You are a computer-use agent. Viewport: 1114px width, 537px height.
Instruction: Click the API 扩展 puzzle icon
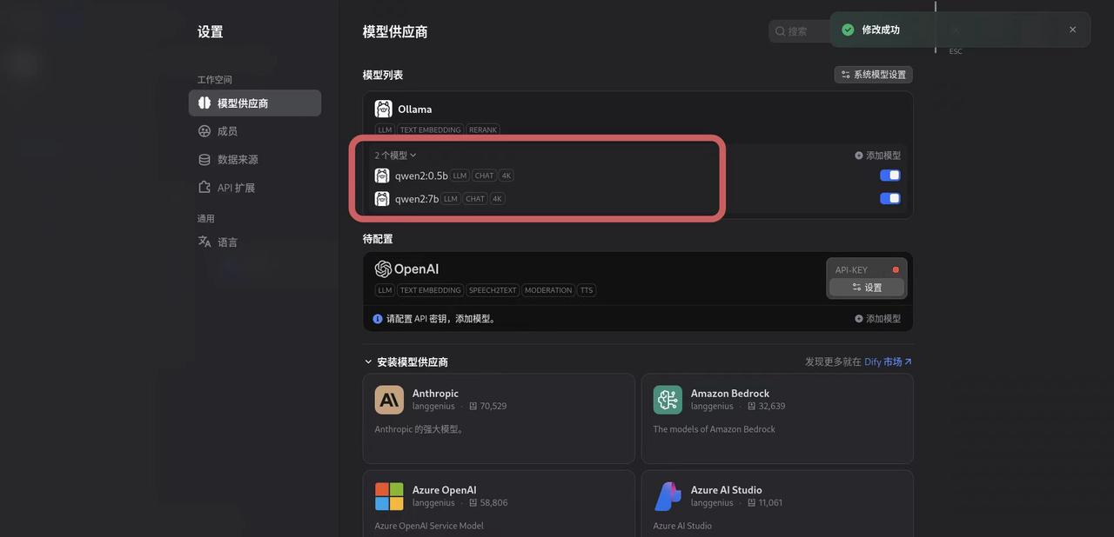pyautogui.click(x=203, y=186)
